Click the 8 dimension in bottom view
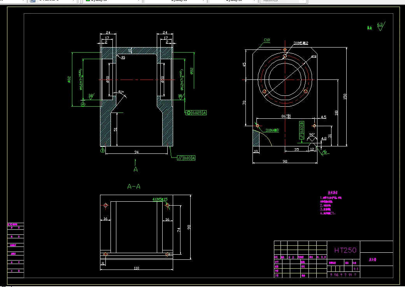The height and width of the screenshot is (287, 405). tap(103, 264)
